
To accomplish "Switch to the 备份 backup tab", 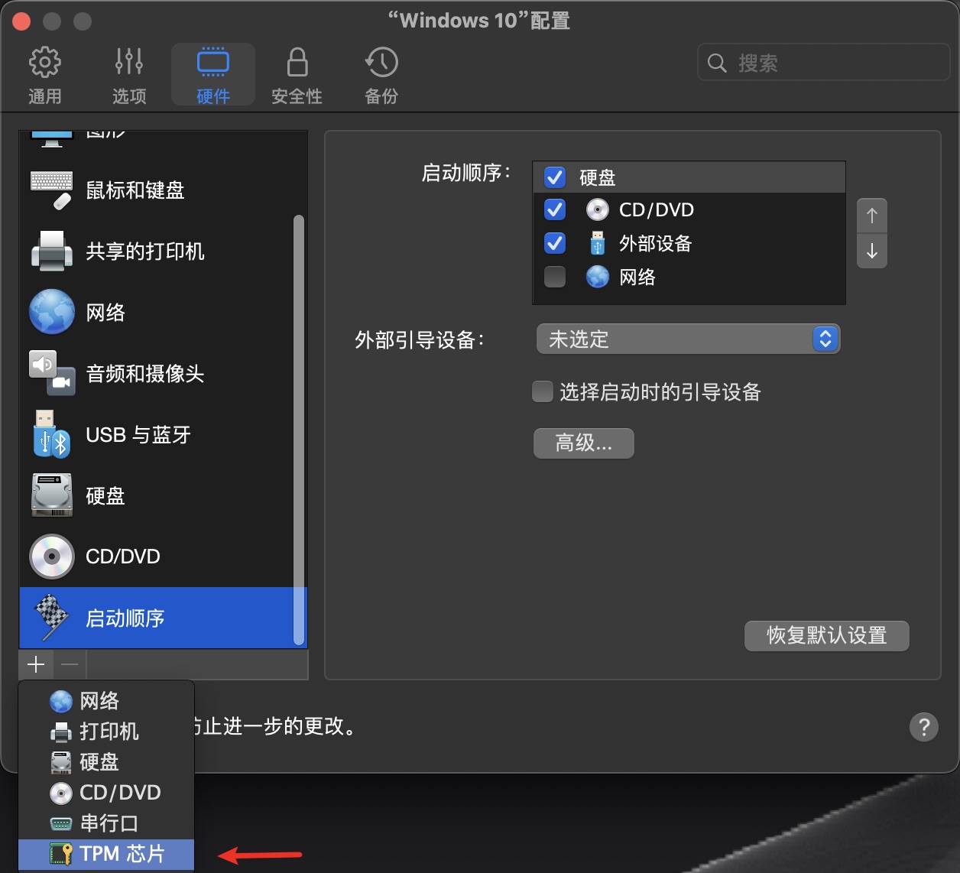I will (x=381, y=75).
